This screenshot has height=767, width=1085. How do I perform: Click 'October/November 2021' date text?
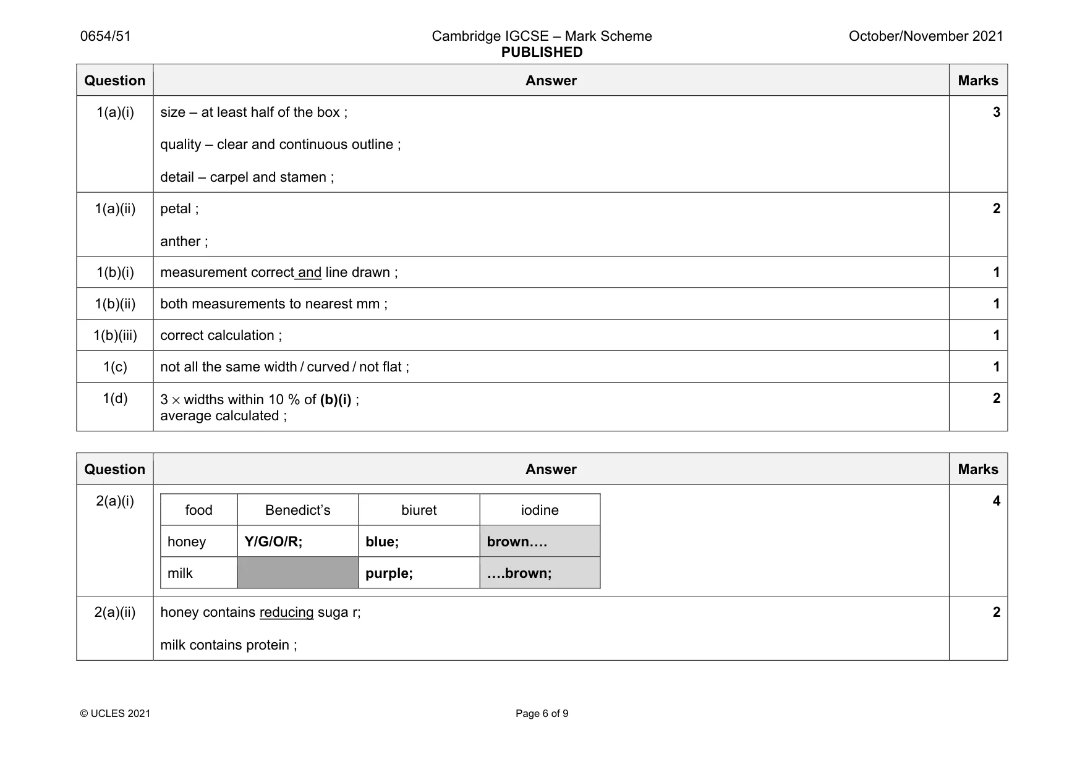(x=925, y=36)
